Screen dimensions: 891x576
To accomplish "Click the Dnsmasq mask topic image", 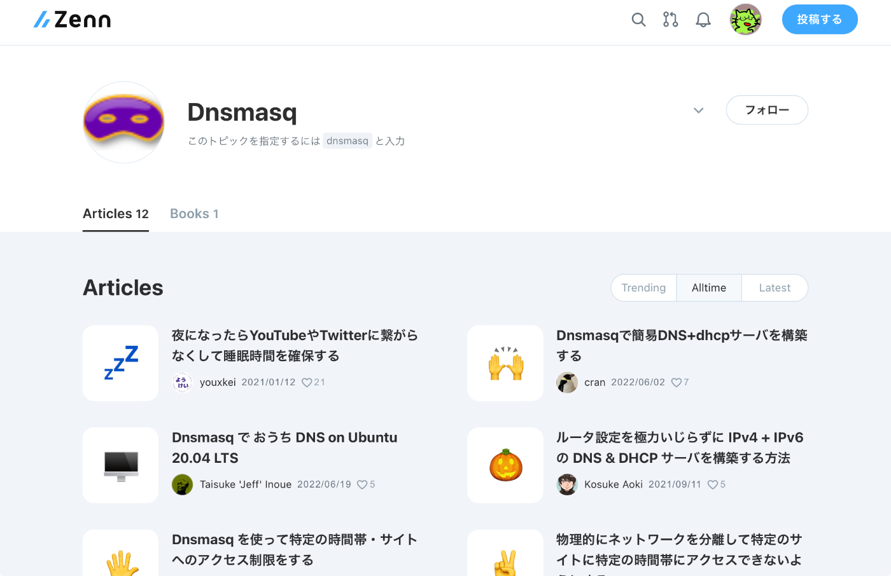I will click(123, 122).
